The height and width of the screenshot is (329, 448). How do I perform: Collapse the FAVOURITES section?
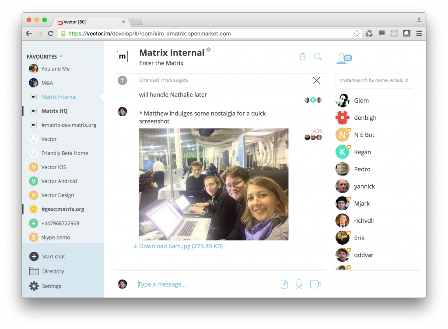tap(62, 56)
